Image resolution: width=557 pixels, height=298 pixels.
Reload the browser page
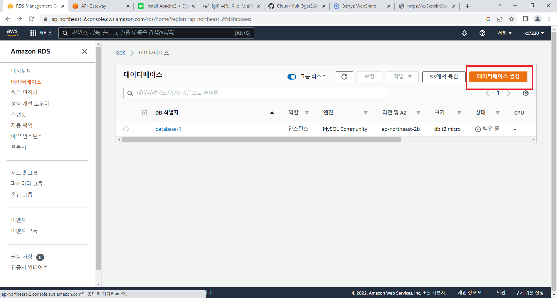click(x=31, y=19)
